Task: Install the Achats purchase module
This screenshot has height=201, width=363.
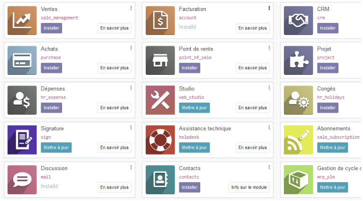Action: (x=52, y=68)
